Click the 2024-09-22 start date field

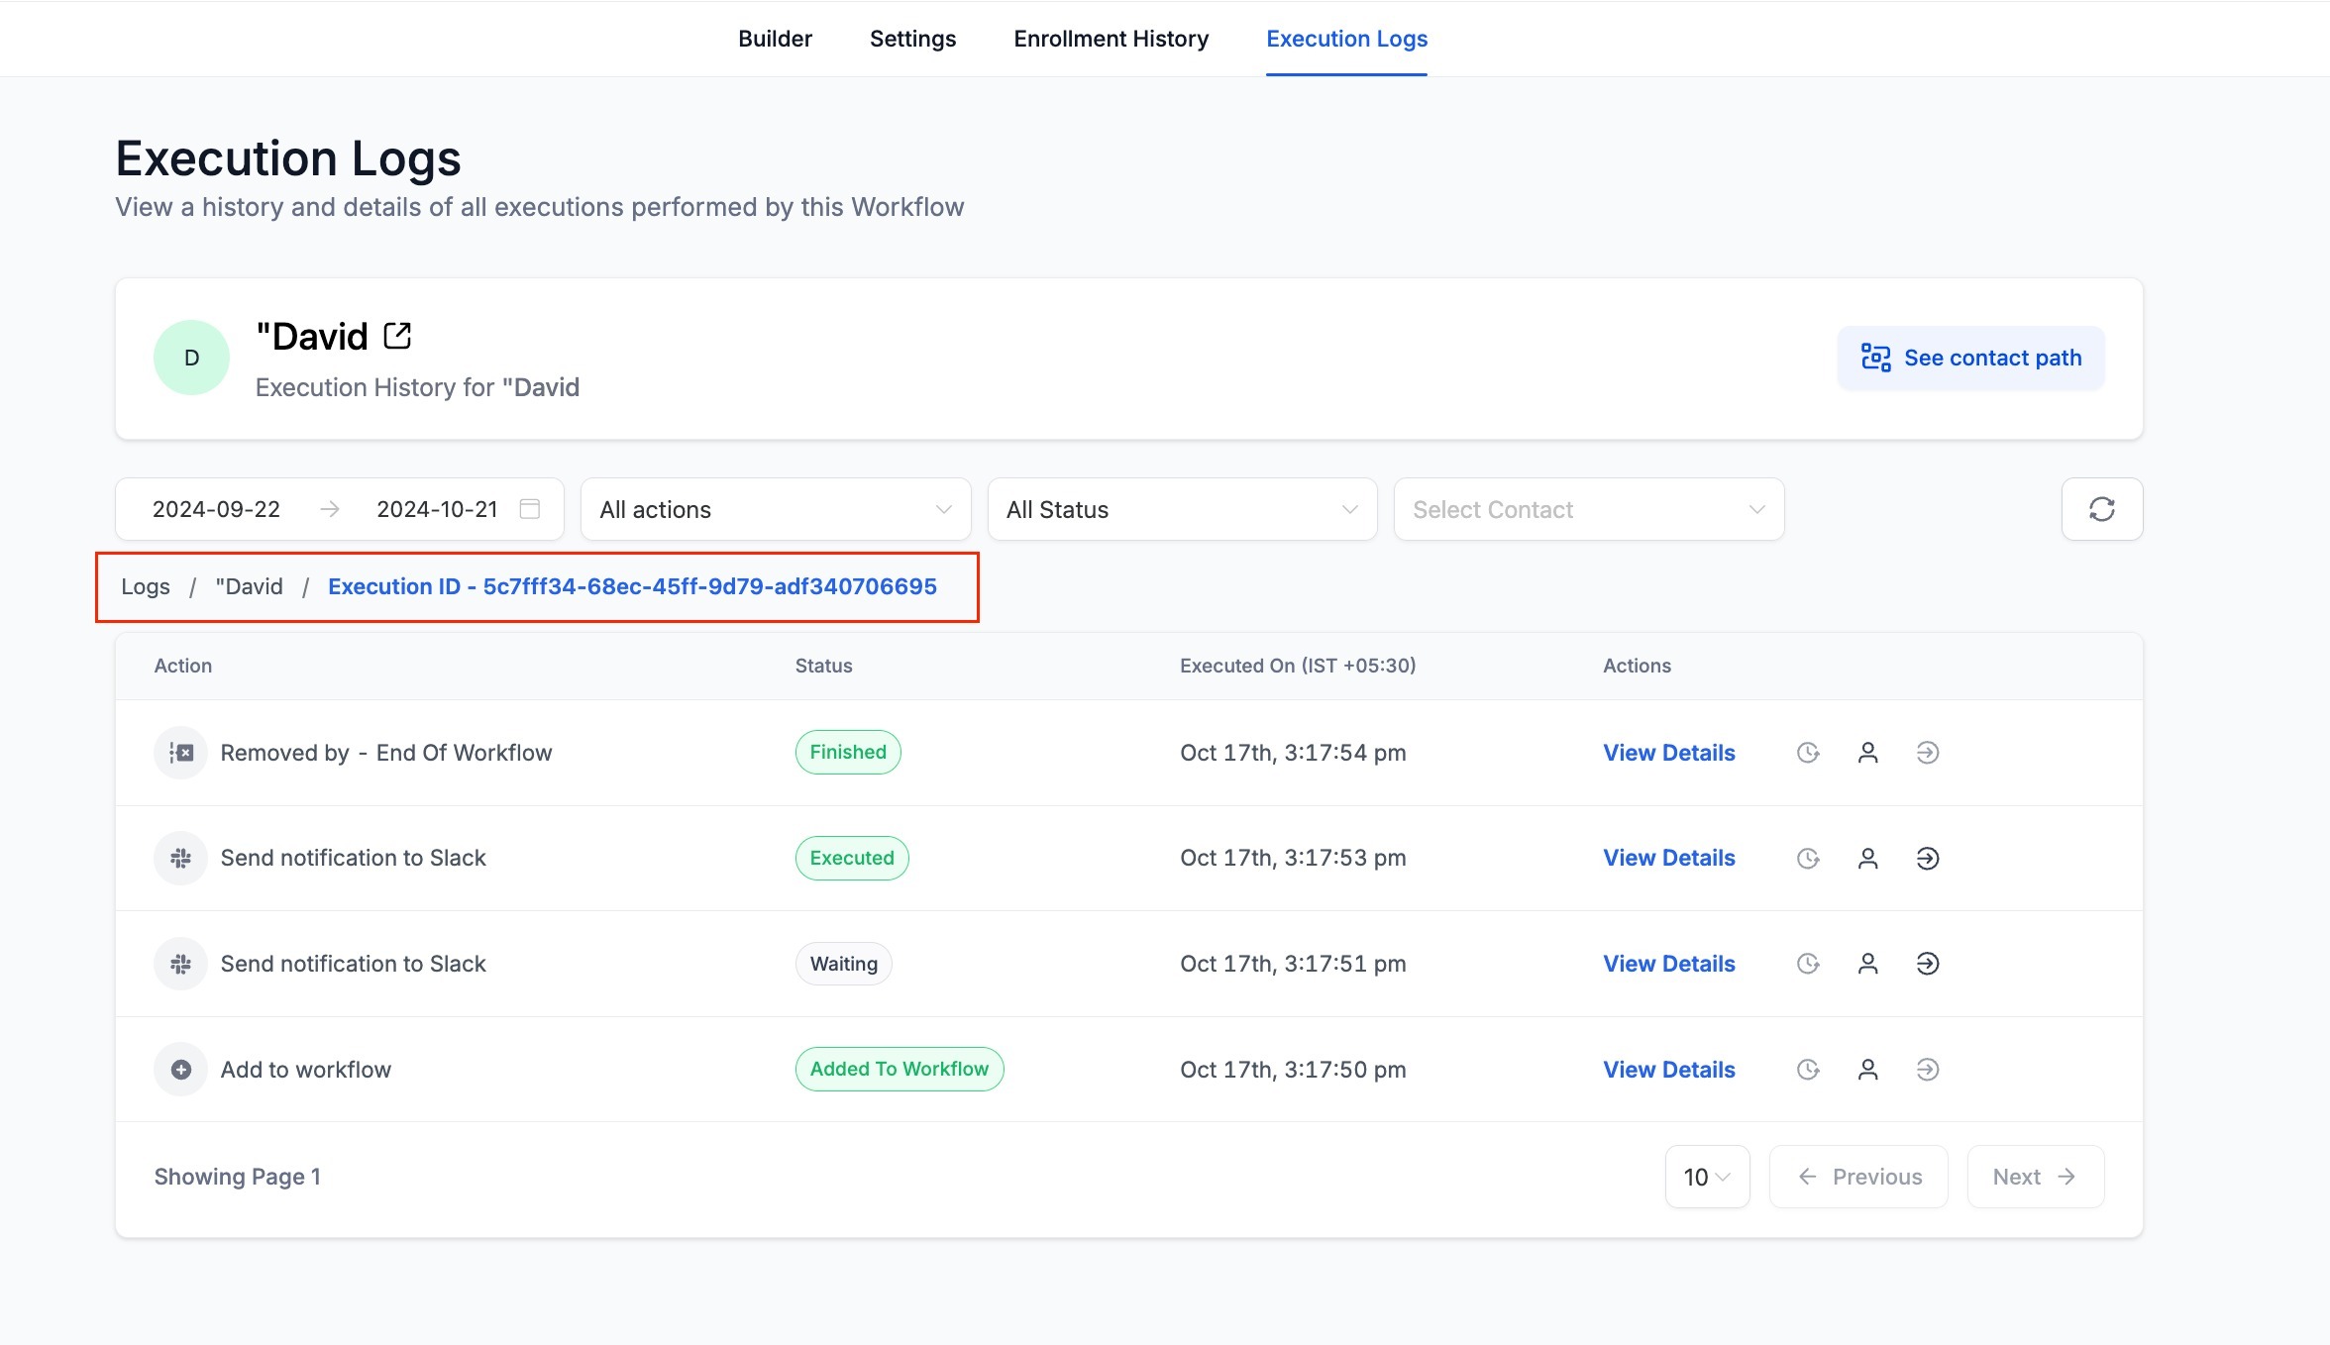tap(216, 509)
